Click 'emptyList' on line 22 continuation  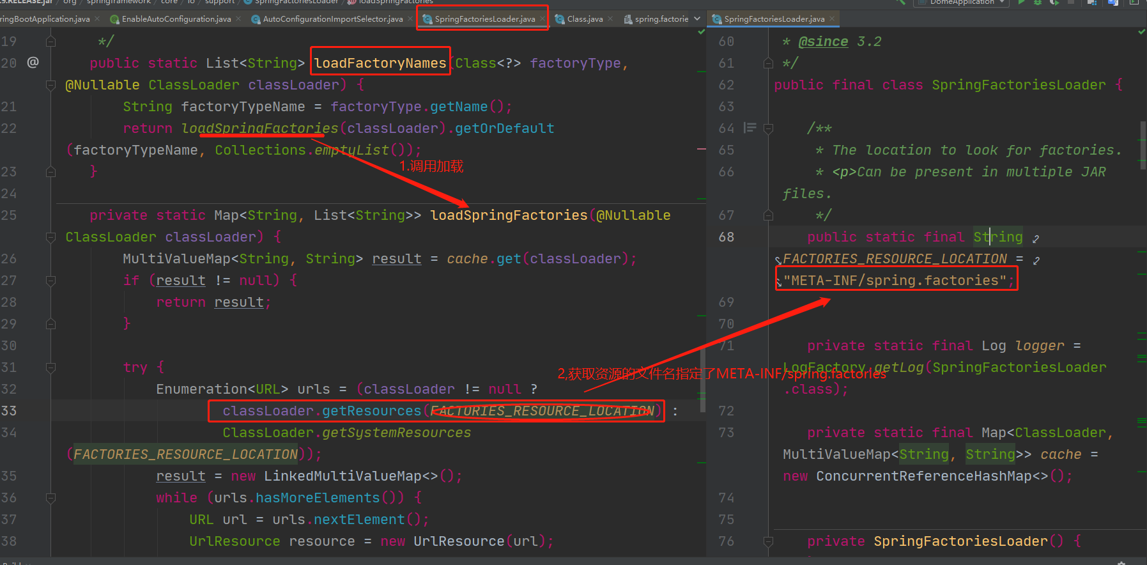point(351,150)
